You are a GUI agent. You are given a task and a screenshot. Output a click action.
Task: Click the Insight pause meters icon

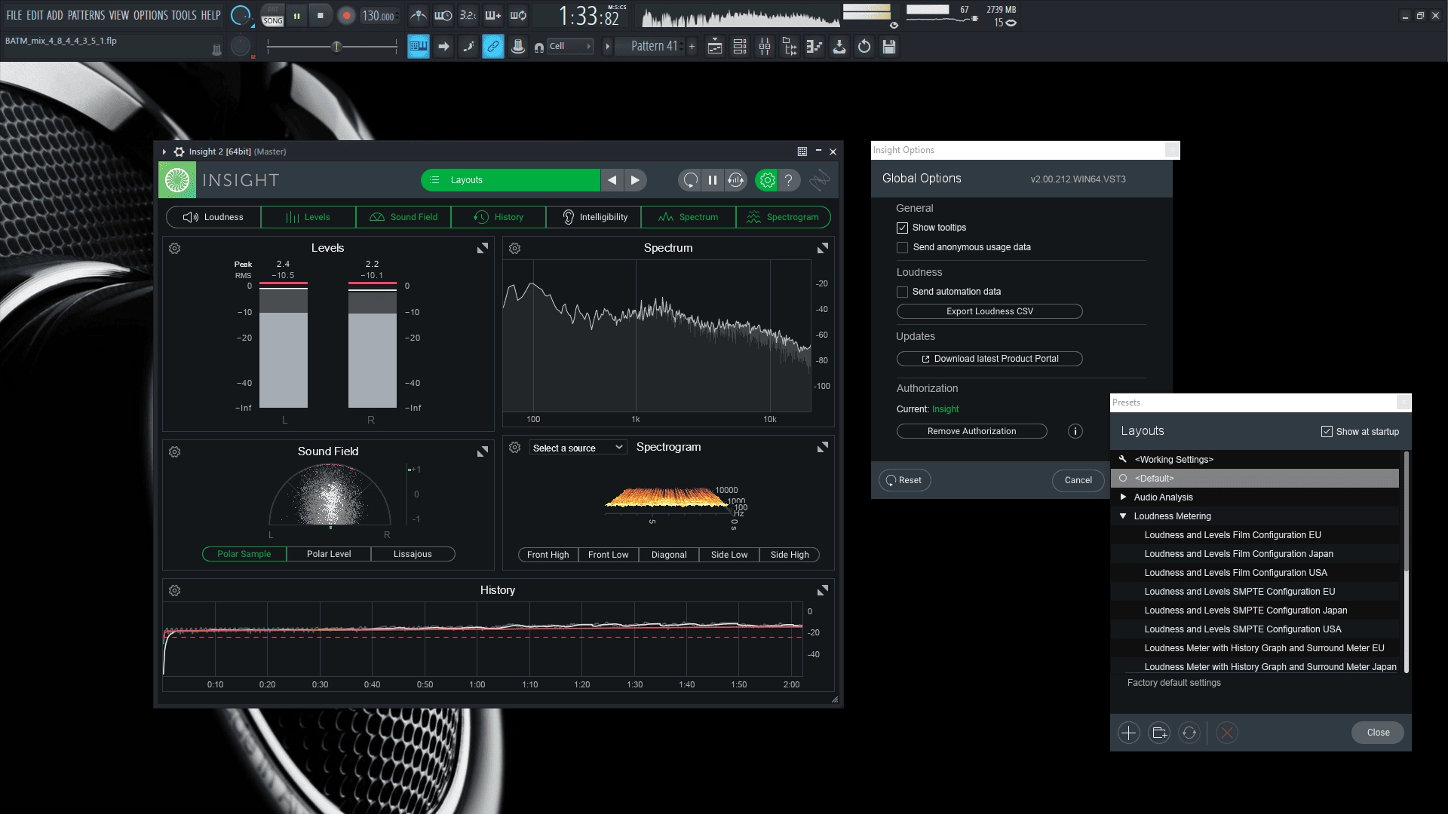click(x=713, y=180)
